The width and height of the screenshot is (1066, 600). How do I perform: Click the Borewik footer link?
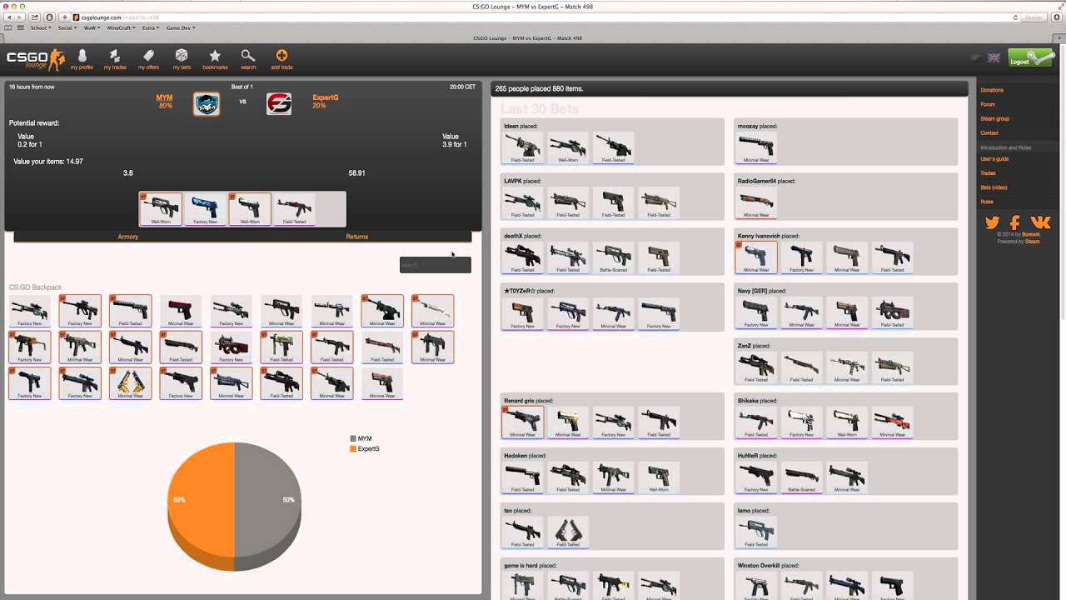coord(1031,235)
